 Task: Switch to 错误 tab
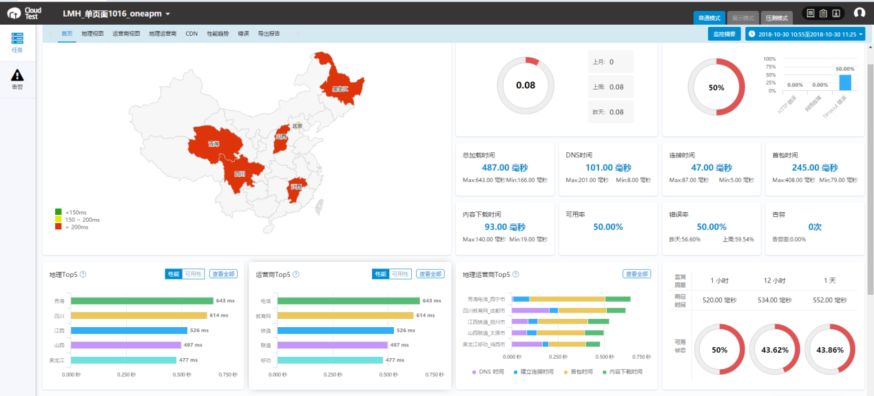click(x=243, y=33)
